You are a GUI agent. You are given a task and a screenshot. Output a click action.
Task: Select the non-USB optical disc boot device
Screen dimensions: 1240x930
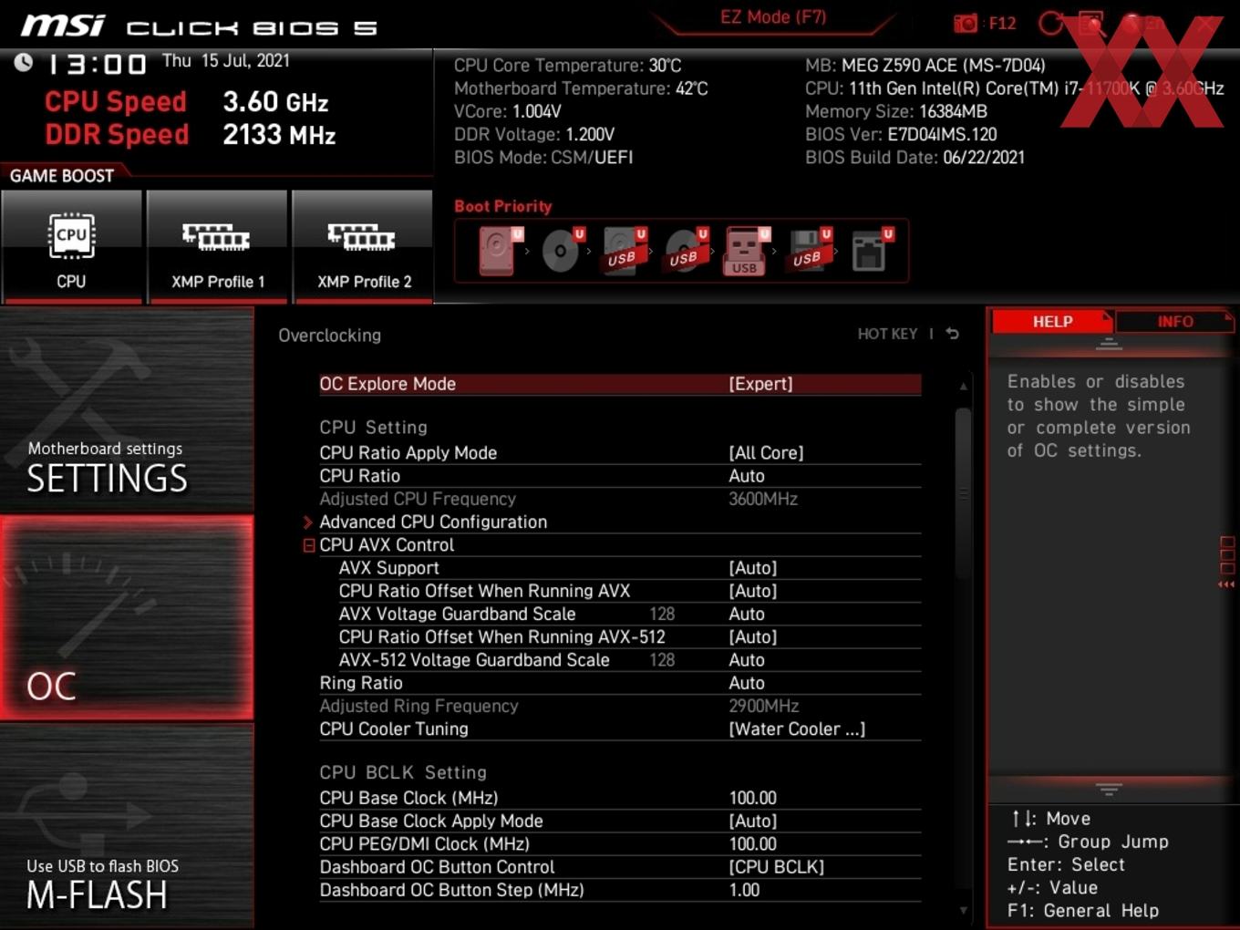click(x=561, y=251)
